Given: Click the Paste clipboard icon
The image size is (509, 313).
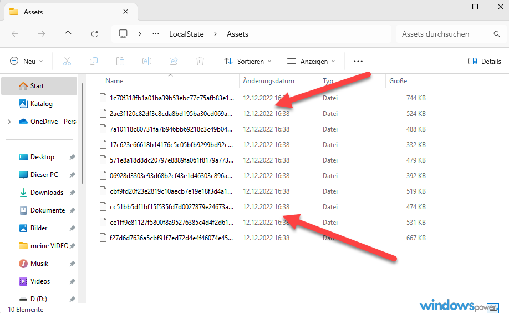Looking at the screenshot, I should pos(120,61).
